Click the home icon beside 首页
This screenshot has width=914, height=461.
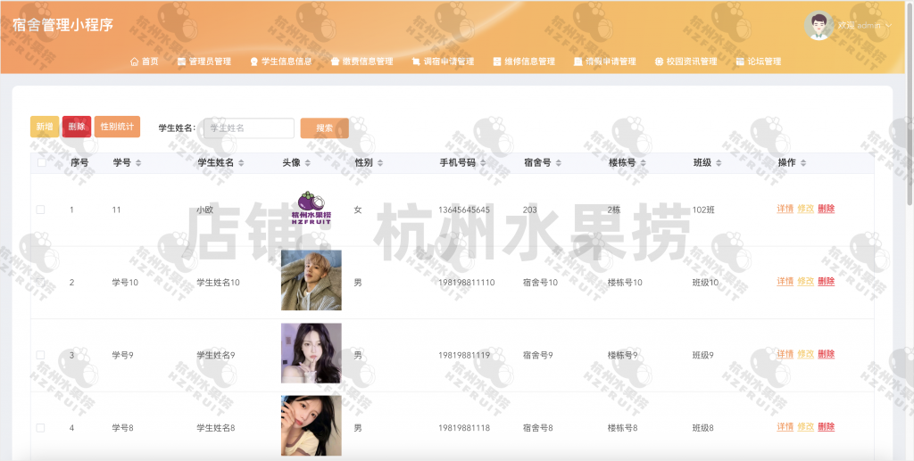[x=134, y=62]
